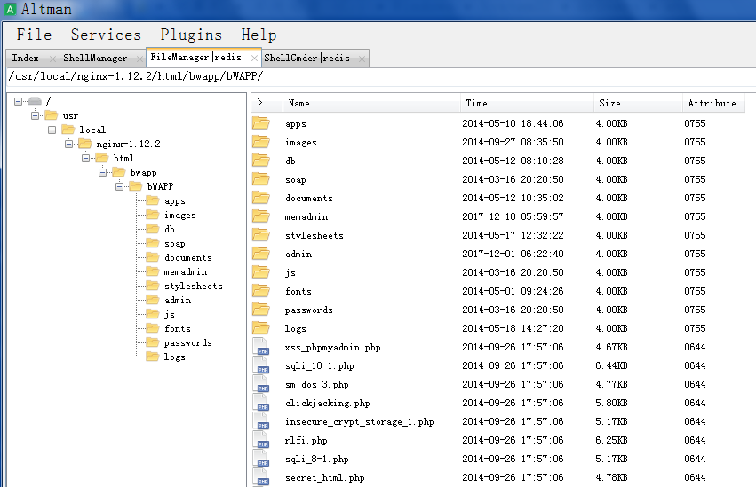Click the PHP icon next to clickjacking.php
The height and width of the screenshot is (487, 756).
click(x=260, y=403)
